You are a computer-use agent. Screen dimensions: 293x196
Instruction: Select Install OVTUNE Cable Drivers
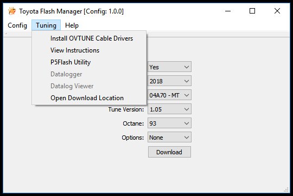90,38
